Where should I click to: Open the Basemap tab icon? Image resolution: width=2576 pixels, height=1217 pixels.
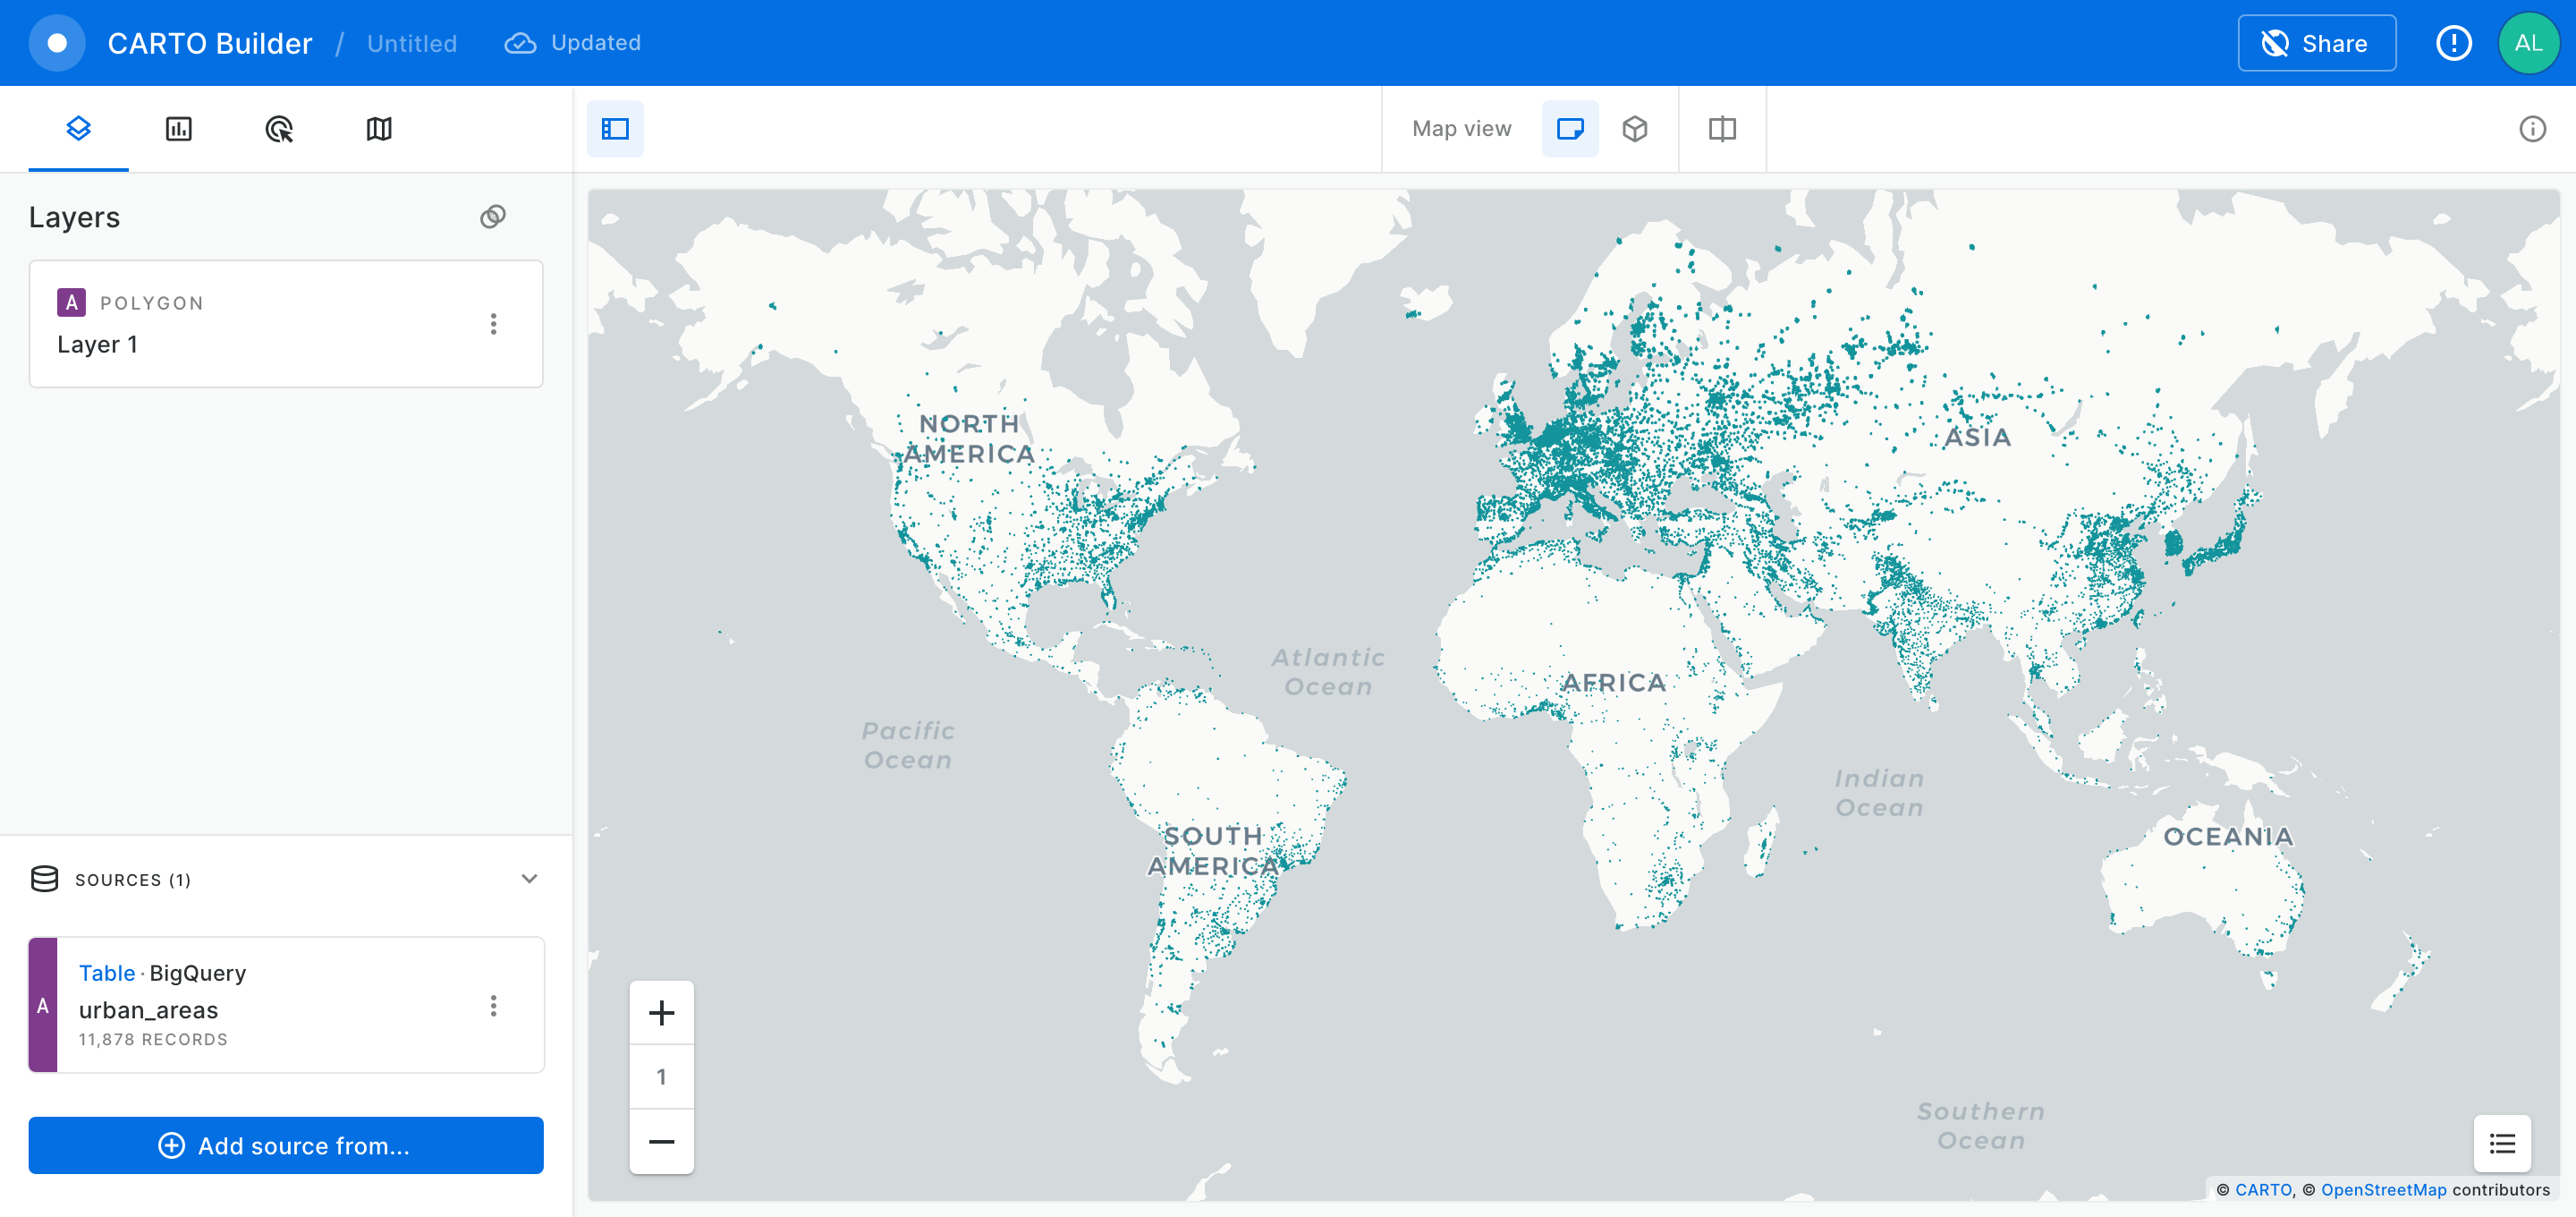[x=379, y=128]
